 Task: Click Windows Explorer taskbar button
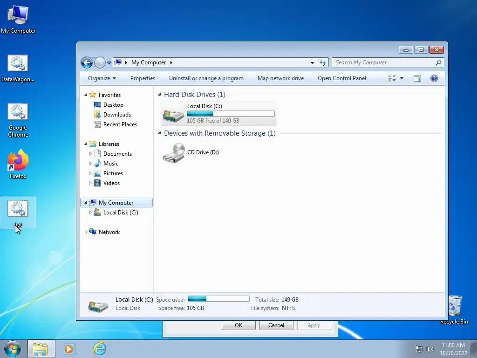pos(41,349)
